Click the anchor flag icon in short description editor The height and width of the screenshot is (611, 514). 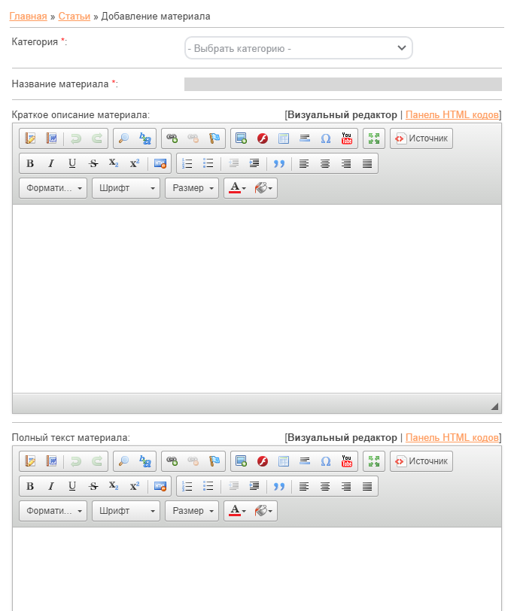pos(214,138)
